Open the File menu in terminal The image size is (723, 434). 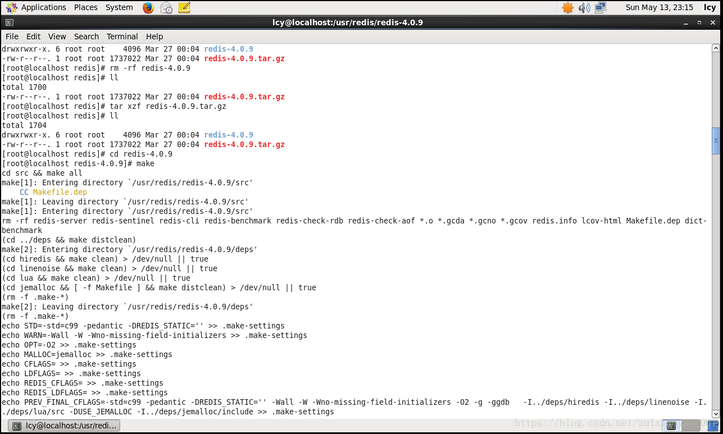12,36
